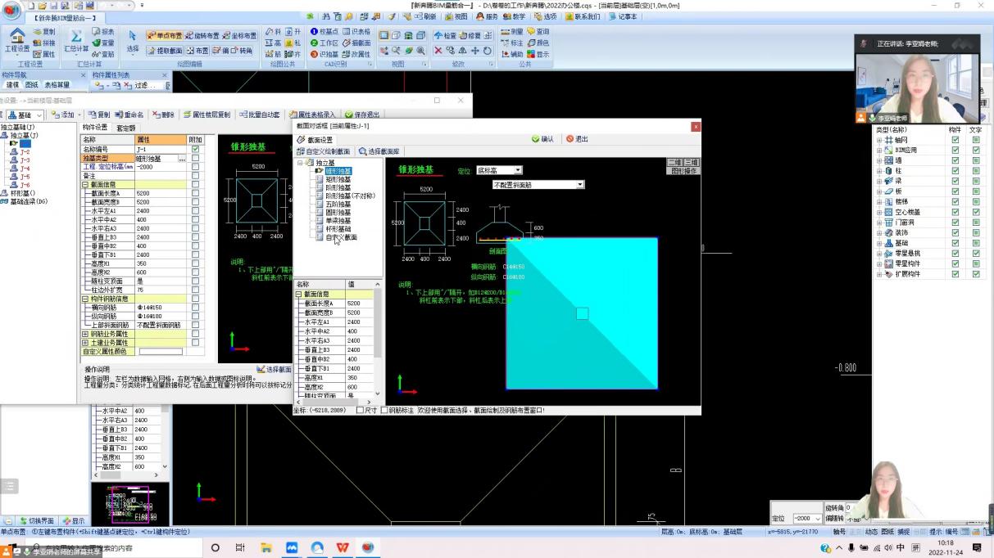Open the -2000 定位 dropdown at bottom right
994x558 pixels.
pyautogui.click(x=807, y=518)
